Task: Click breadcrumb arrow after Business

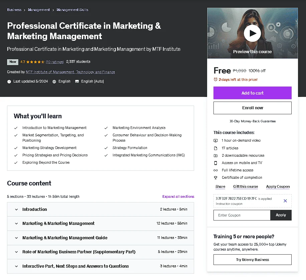Action: tap(25, 10)
